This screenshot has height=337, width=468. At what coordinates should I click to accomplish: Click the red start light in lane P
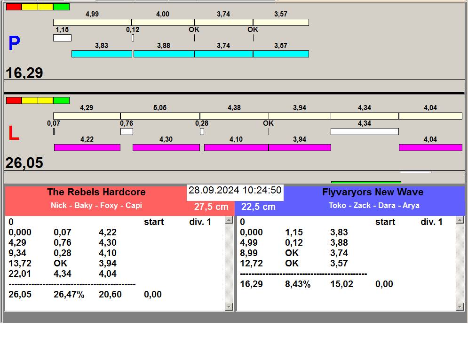coord(14,7)
